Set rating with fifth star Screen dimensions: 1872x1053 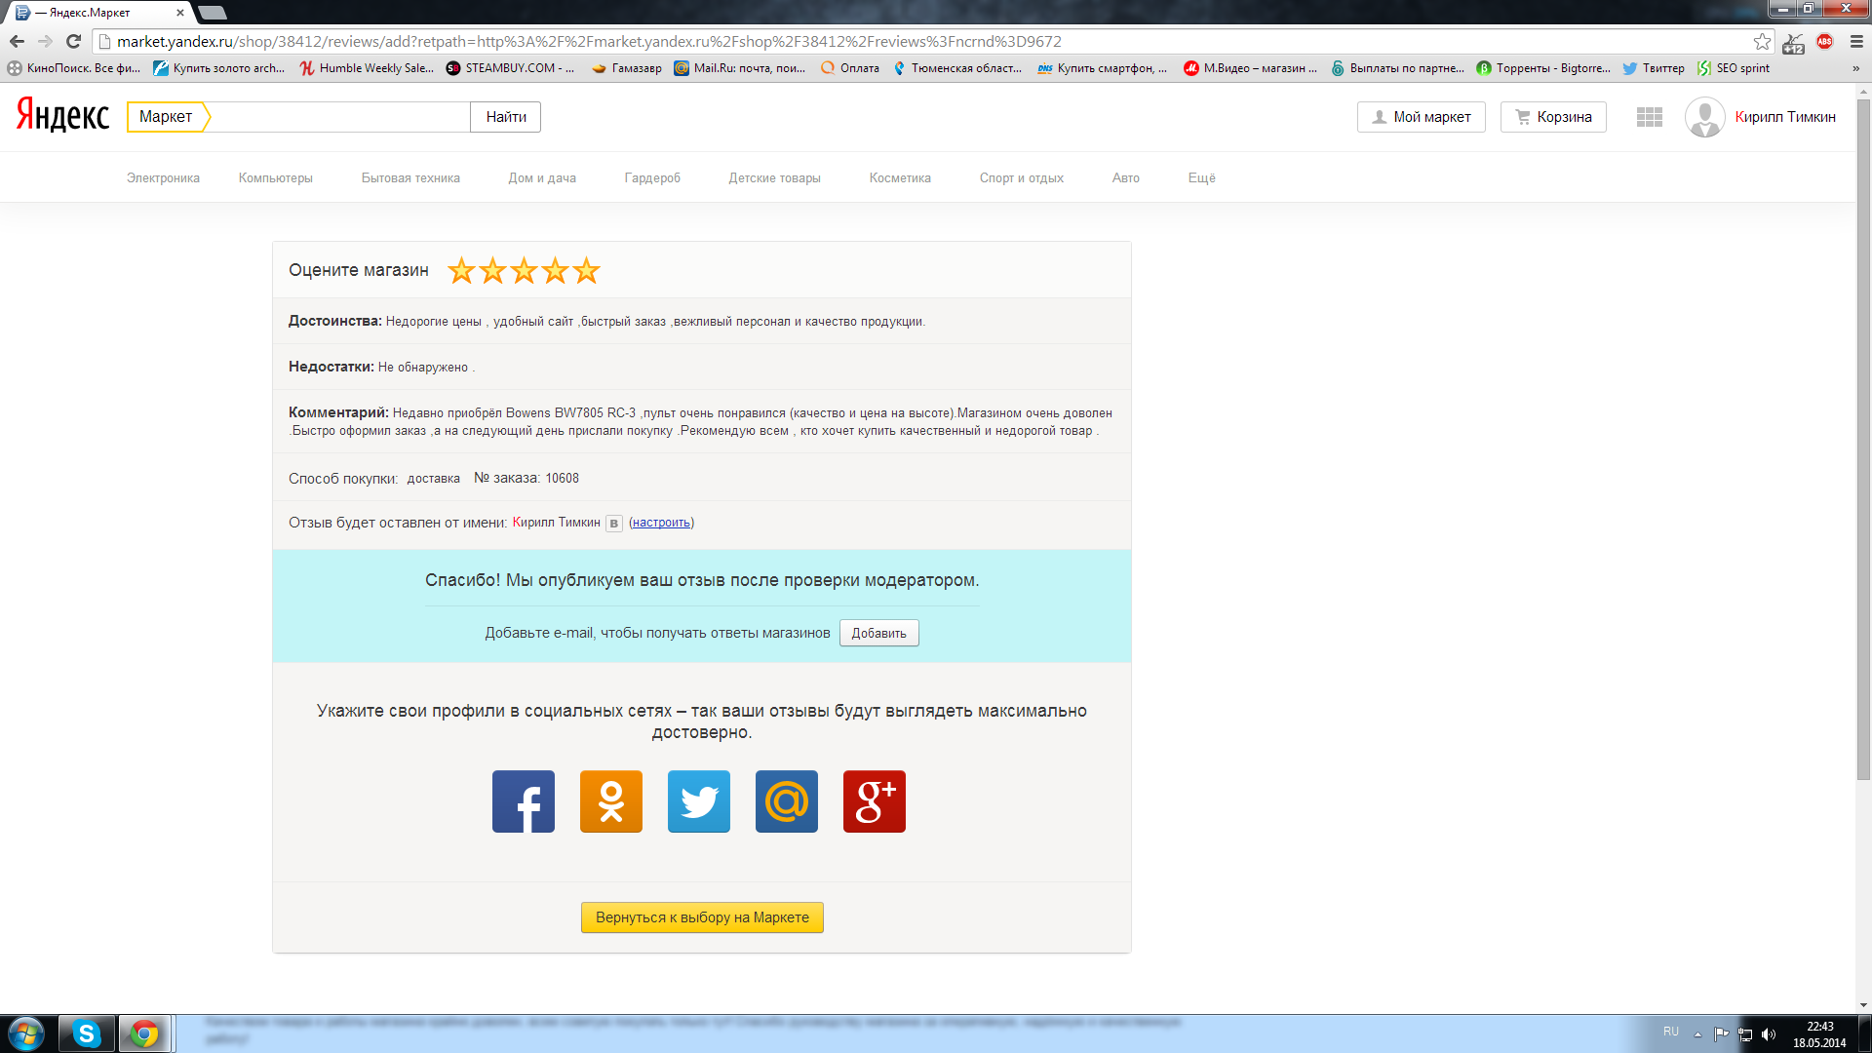point(586,271)
